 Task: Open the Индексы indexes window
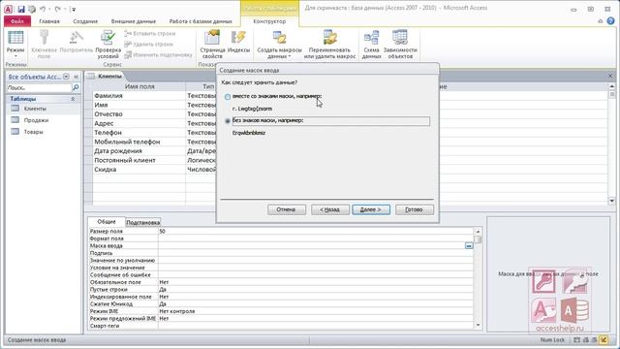[x=238, y=42]
